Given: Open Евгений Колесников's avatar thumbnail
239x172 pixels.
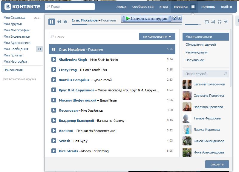Looking at the screenshot, I should click(x=187, y=84).
